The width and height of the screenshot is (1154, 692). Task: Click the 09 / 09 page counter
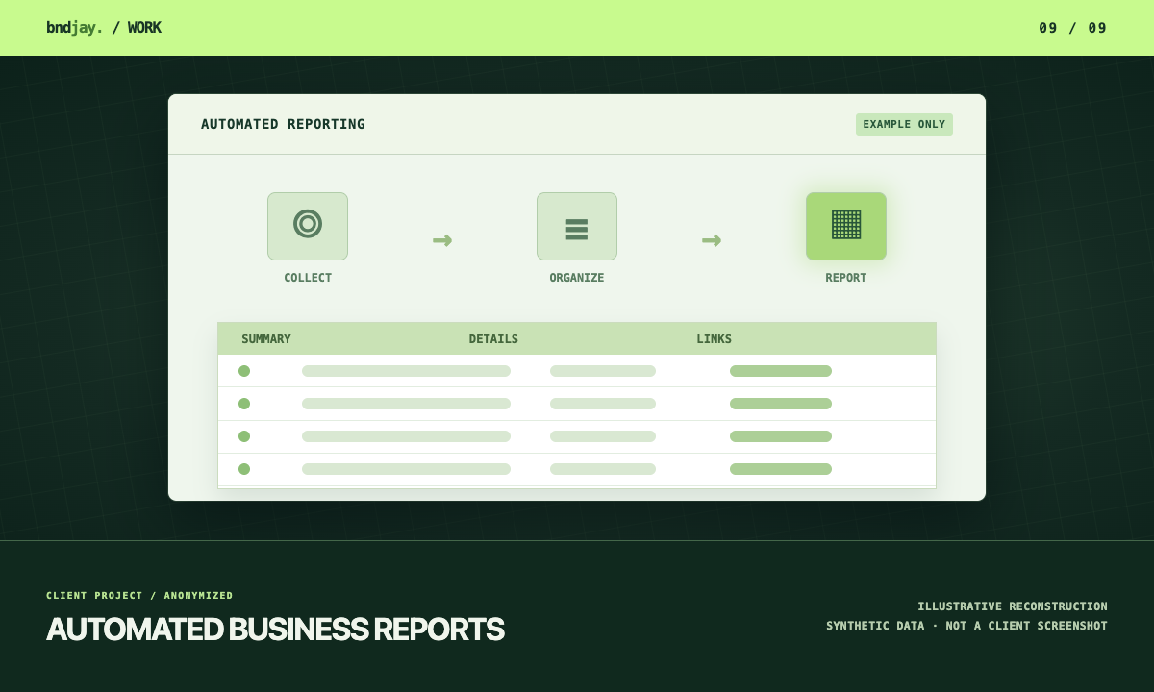coord(1073,28)
